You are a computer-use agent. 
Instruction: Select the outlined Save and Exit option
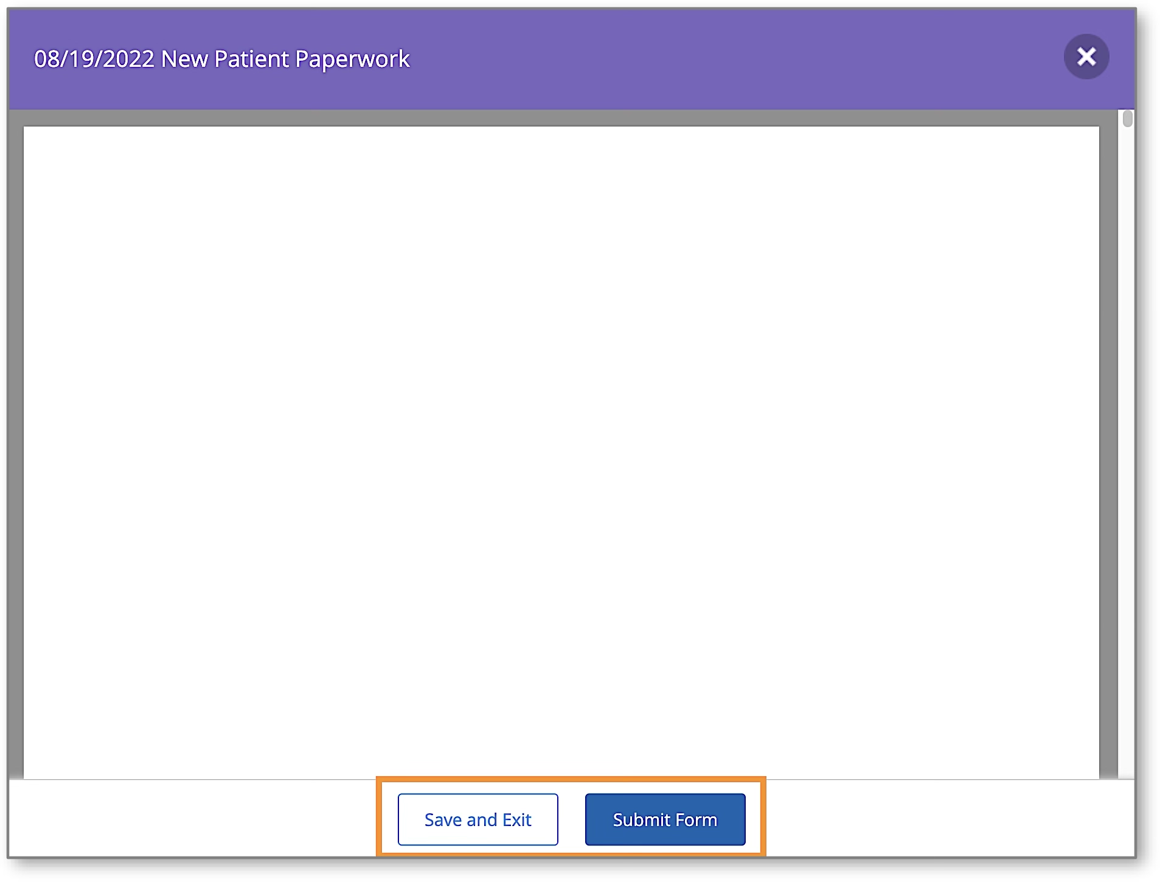click(x=478, y=819)
